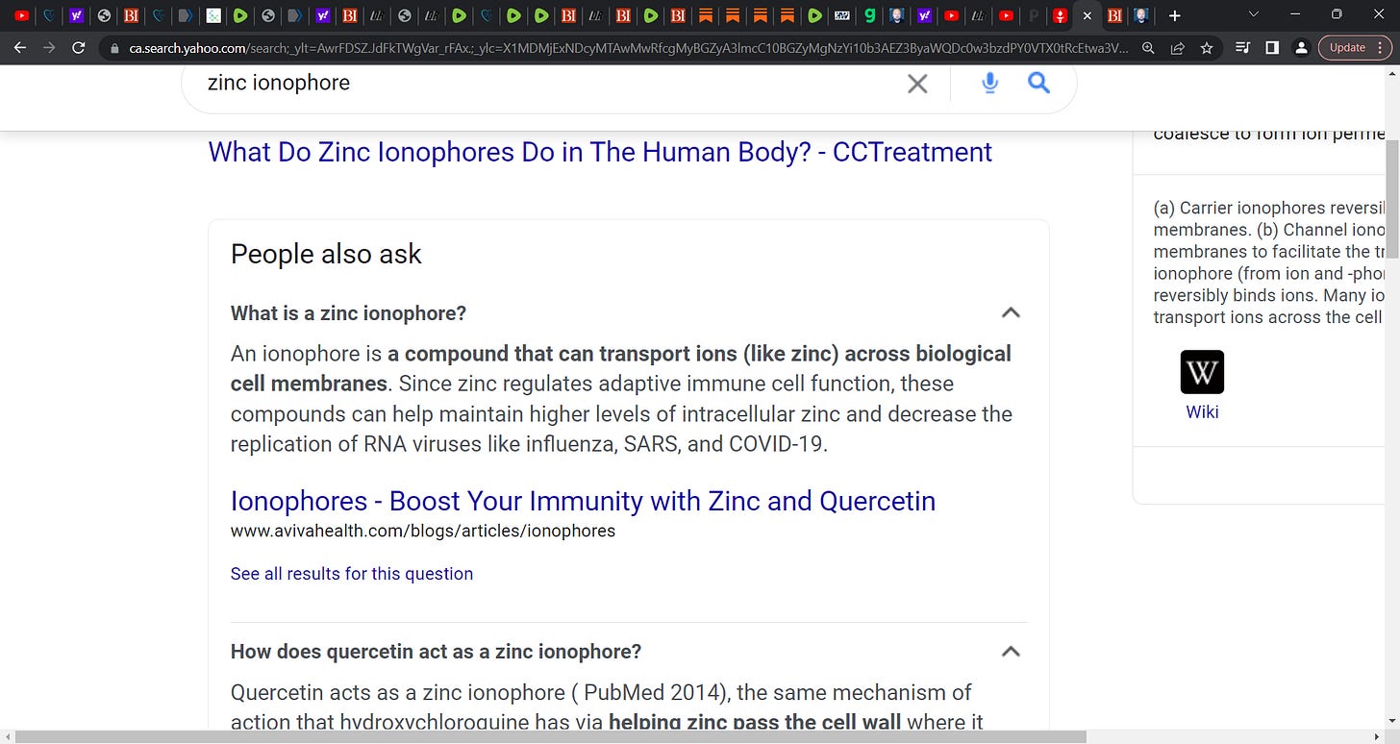Open a new browser tab with plus
The image size is (1400, 744).
tap(1174, 15)
